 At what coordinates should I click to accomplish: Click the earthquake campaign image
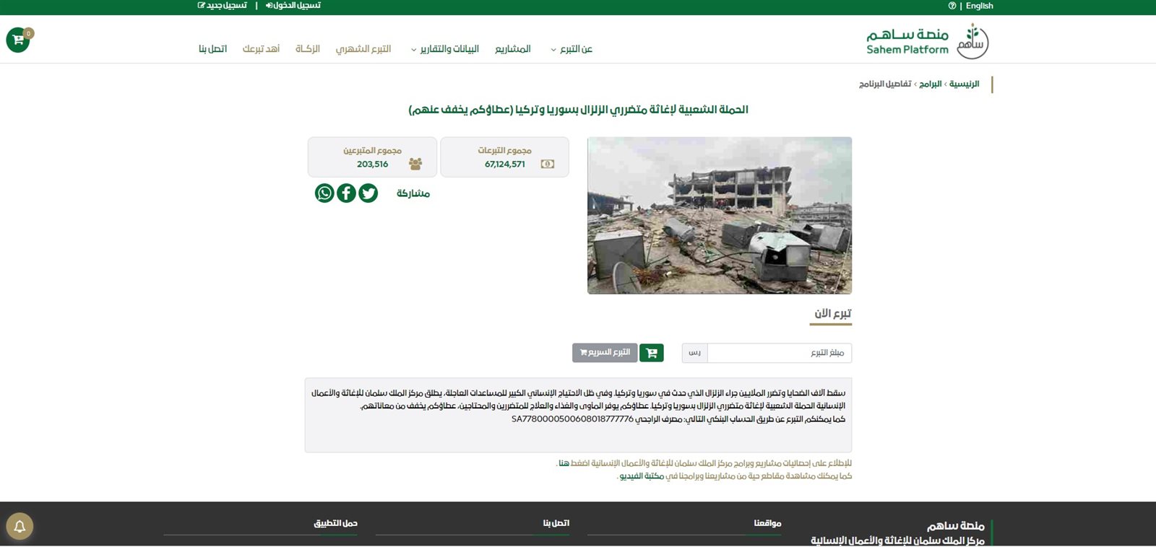click(x=720, y=216)
